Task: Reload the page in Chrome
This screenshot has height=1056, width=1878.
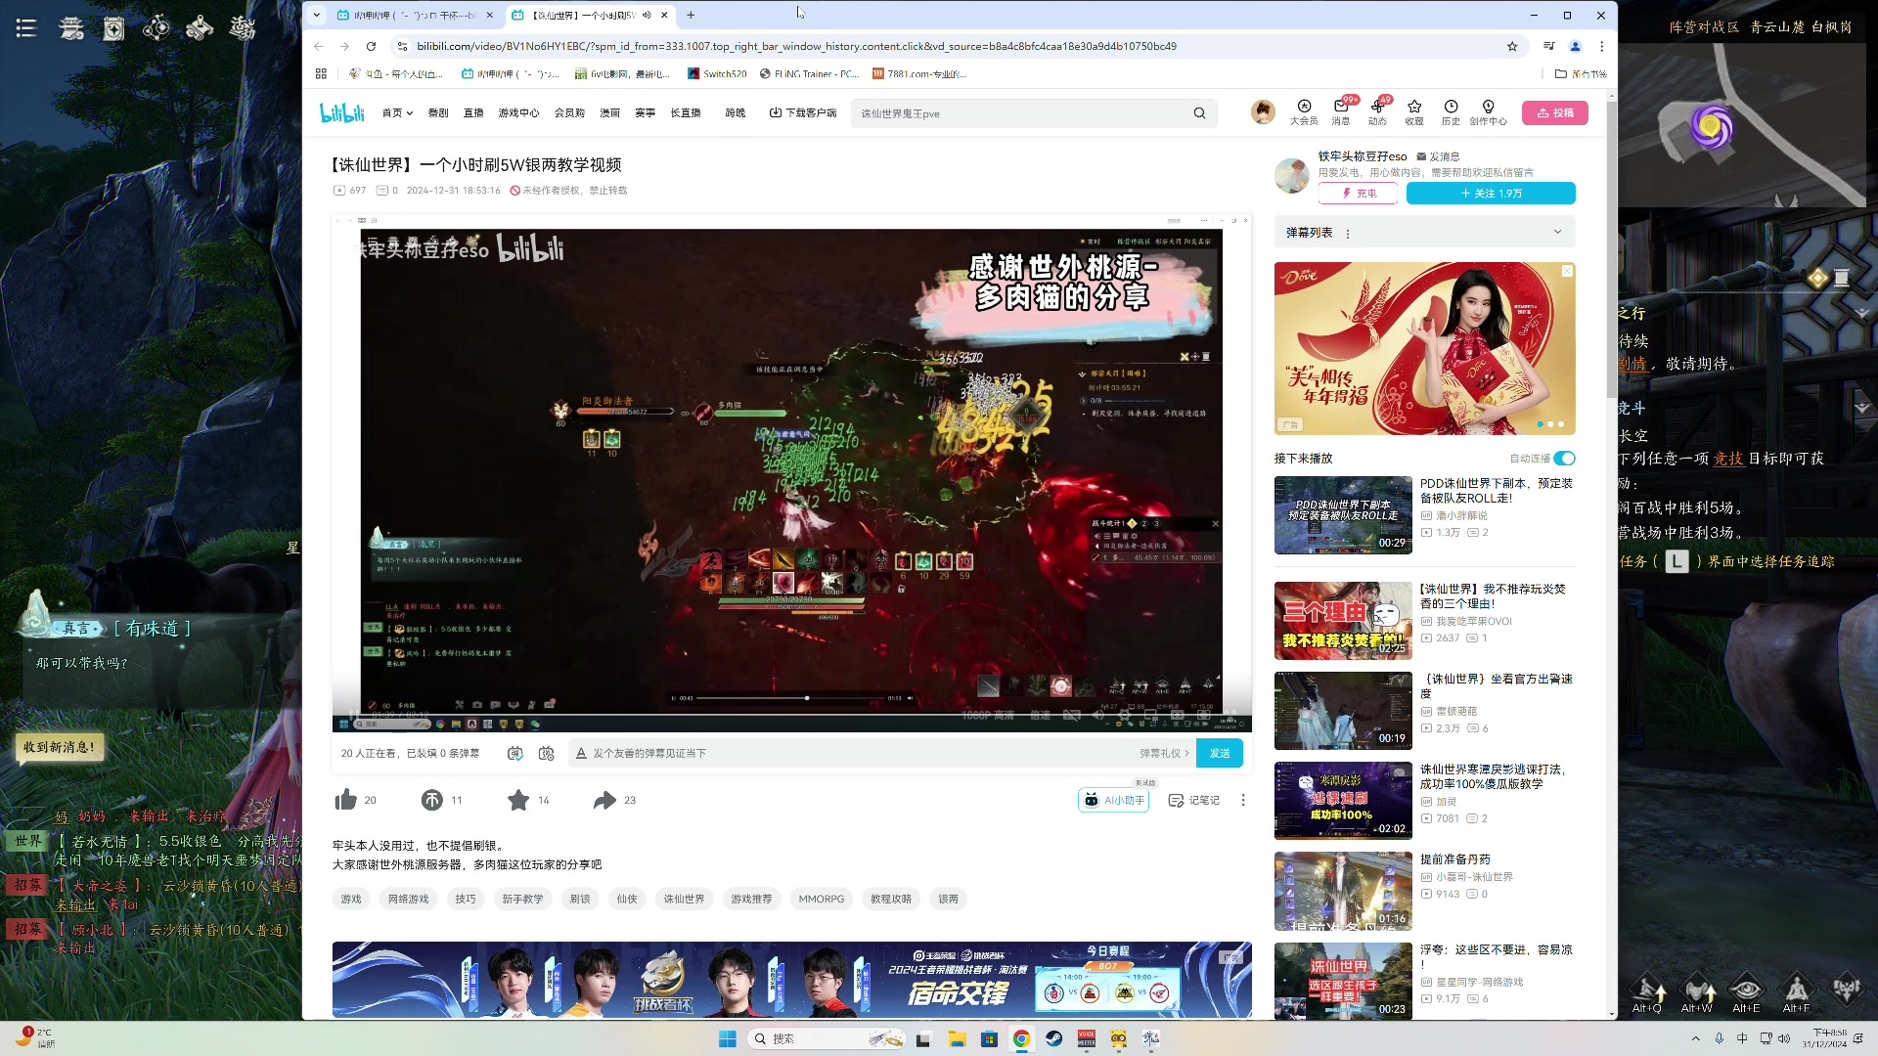Action: tap(371, 46)
